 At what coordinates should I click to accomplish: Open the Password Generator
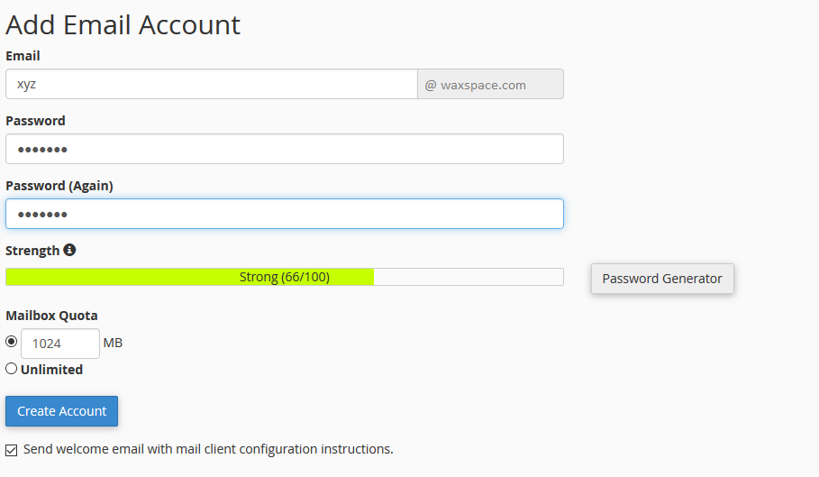[x=662, y=279]
